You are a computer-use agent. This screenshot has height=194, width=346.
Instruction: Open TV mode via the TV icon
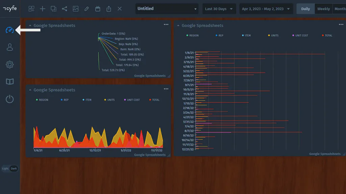pyautogui.click(x=98, y=8)
